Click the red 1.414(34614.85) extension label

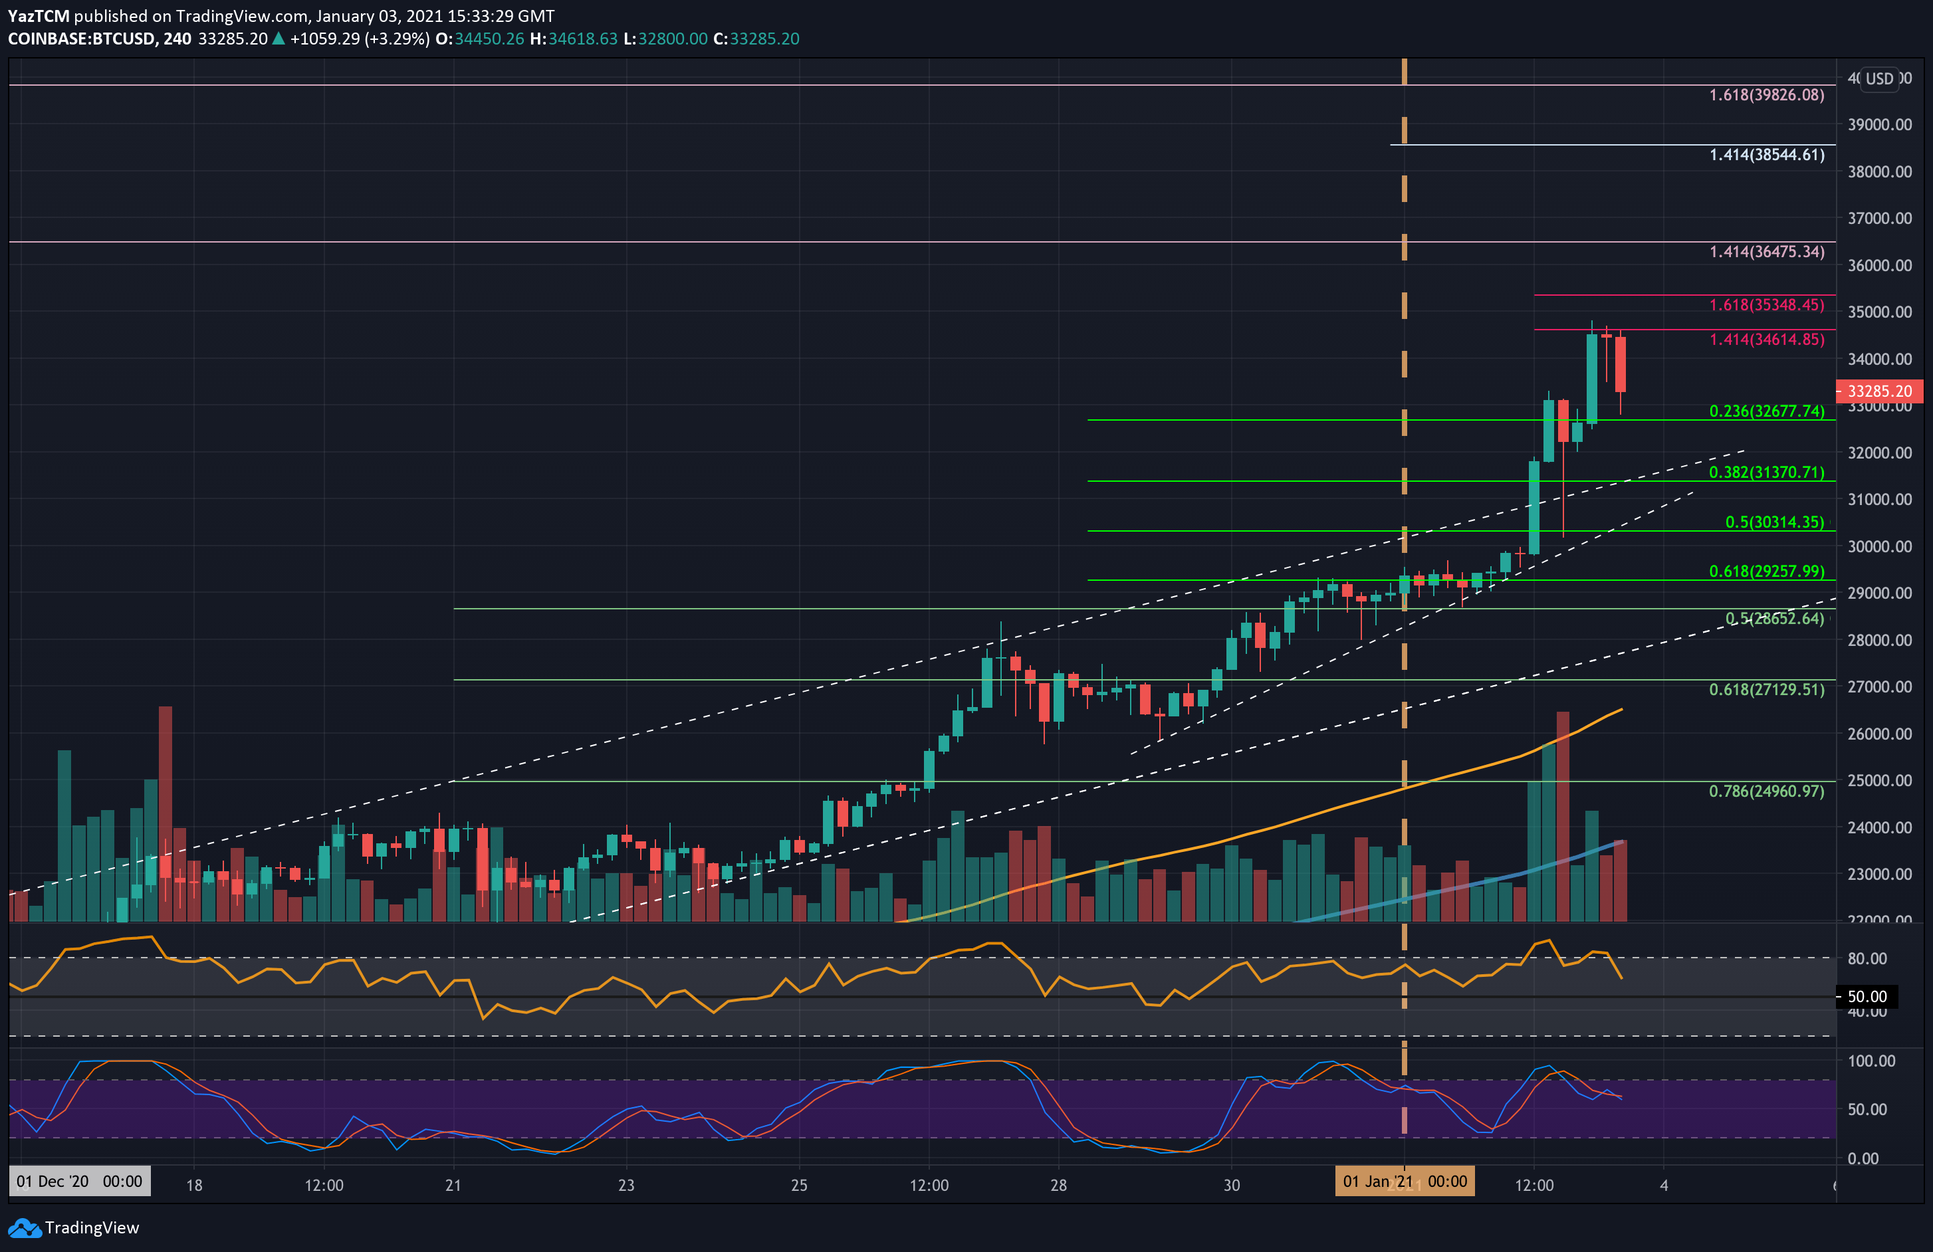tap(1767, 340)
